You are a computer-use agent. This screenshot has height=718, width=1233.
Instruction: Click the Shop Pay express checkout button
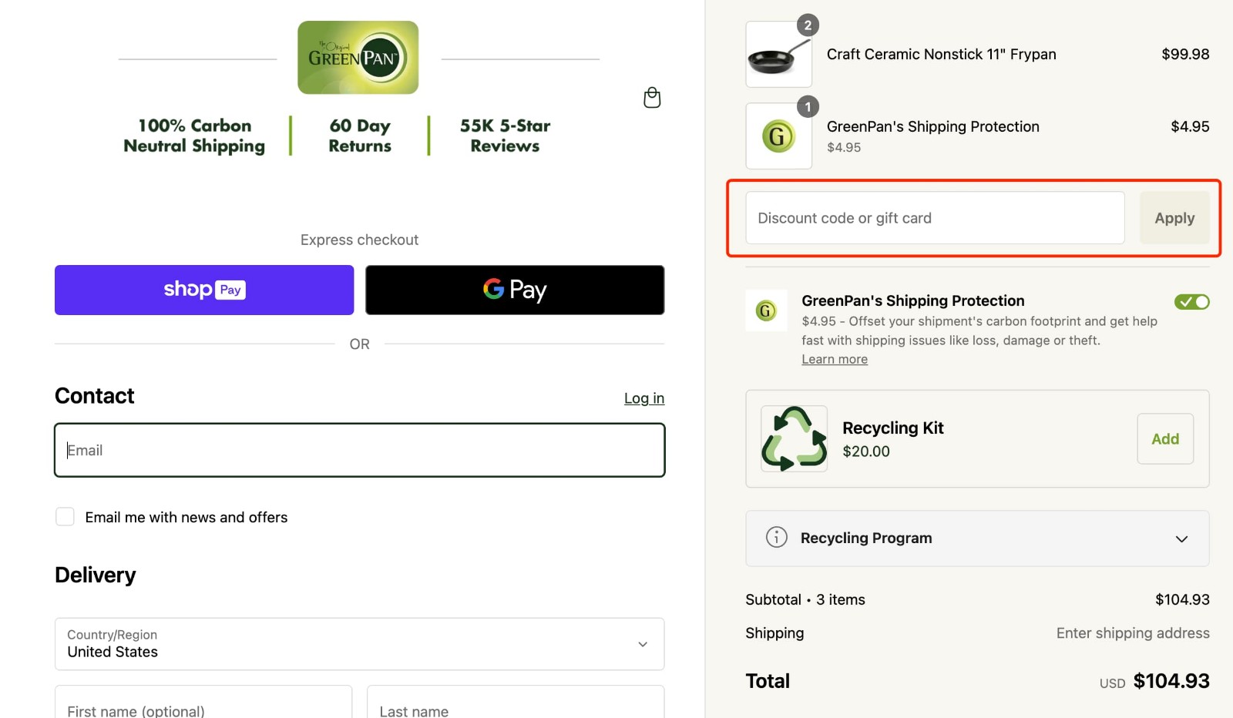click(x=203, y=290)
